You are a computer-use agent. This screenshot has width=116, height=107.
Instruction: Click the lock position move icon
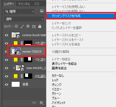[x=28, y=26]
